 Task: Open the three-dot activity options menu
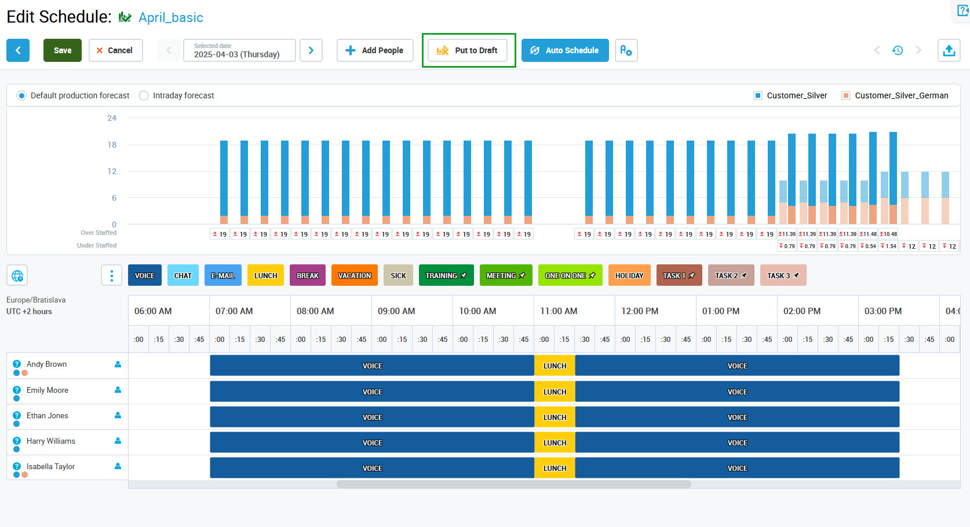point(111,275)
